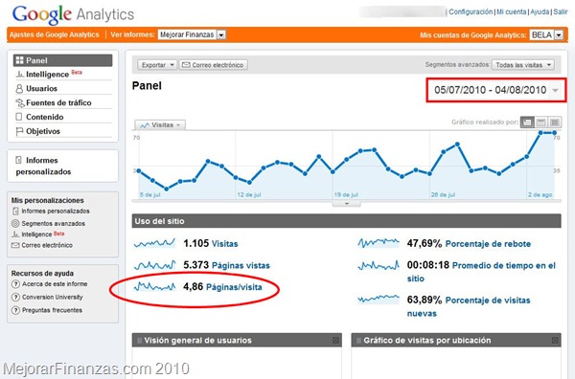Click the envelope icon on Correo electrónico button
The width and height of the screenshot is (575, 379).
coord(186,65)
